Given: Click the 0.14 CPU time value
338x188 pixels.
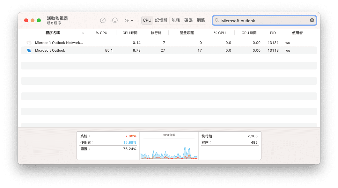Looking at the screenshot, I should pos(137,43).
